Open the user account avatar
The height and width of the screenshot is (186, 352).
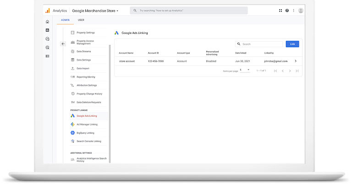click(x=301, y=11)
